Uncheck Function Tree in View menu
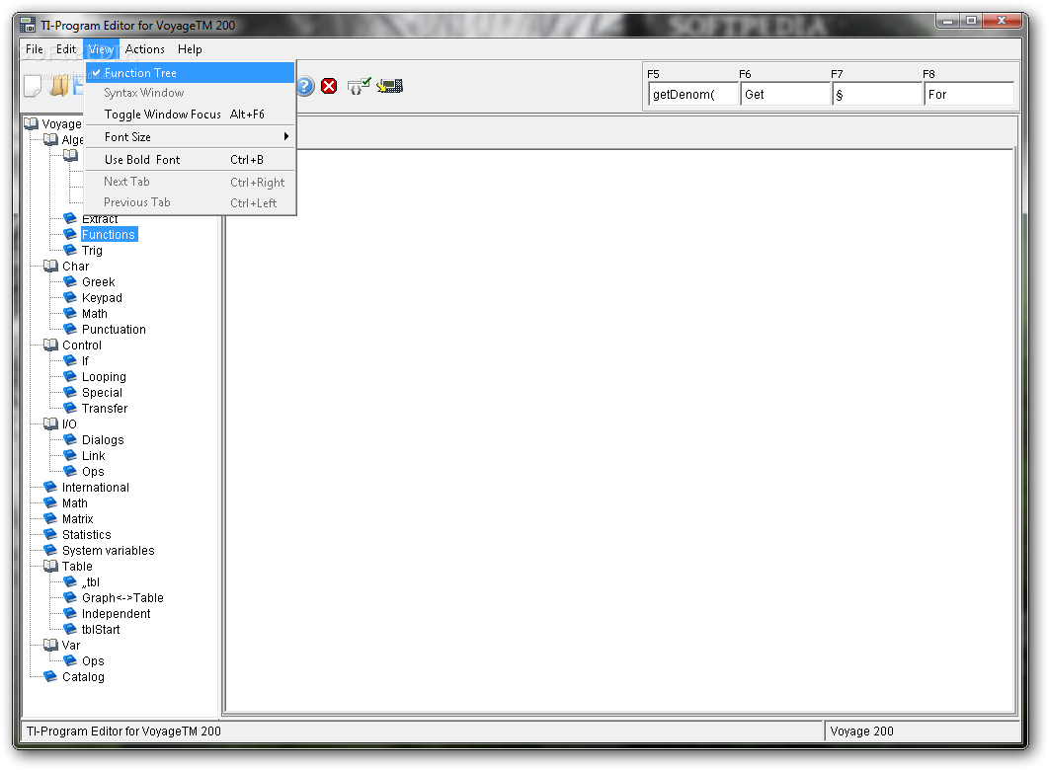Image resolution: width=1049 pixels, height=770 pixels. [190, 73]
